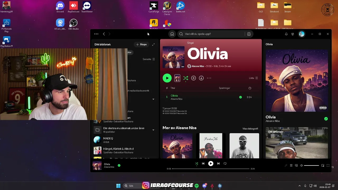Toggle the saved checkmark in the now-playing bar
338x190 pixels.
pyautogui.click(x=119, y=165)
